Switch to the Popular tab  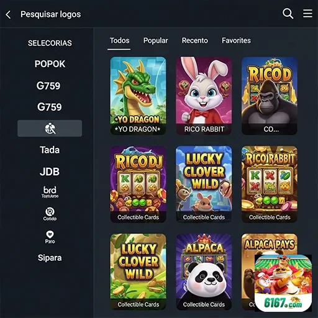pyautogui.click(x=156, y=40)
